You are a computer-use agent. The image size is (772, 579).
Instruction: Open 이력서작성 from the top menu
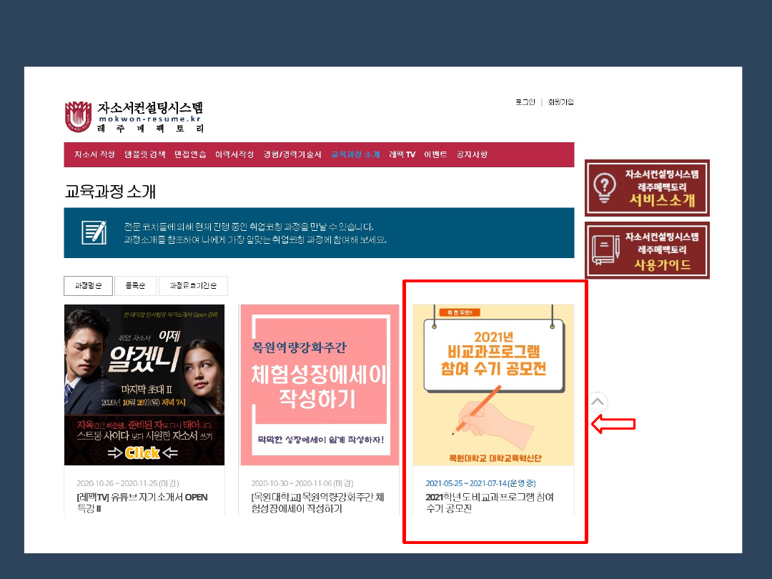click(234, 154)
